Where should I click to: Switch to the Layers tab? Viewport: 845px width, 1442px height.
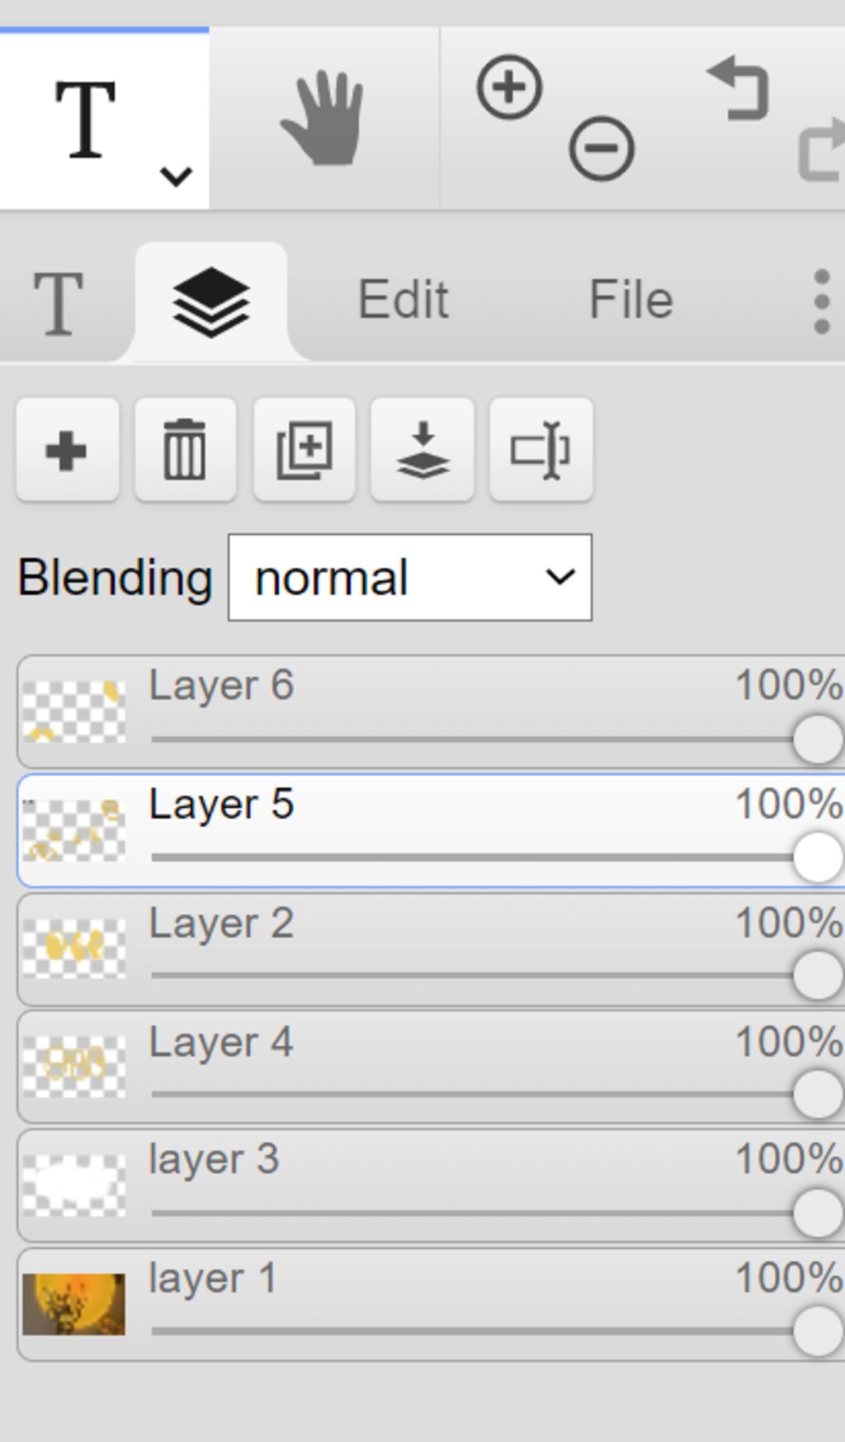tap(211, 301)
